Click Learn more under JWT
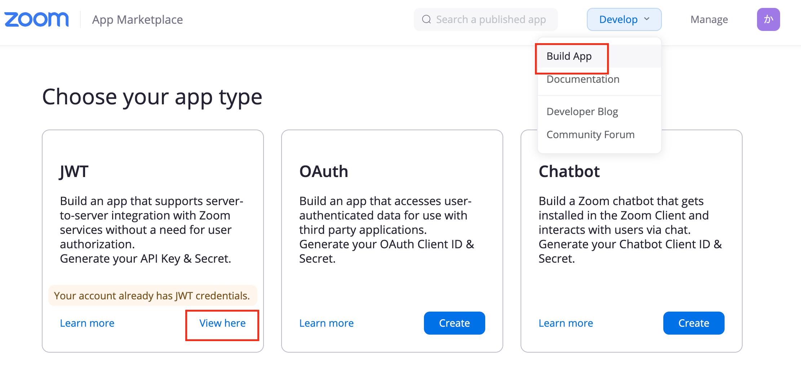 pyautogui.click(x=87, y=323)
